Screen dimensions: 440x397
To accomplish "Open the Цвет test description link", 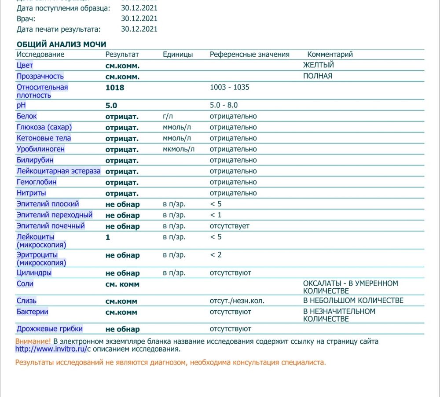I will coord(25,65).
